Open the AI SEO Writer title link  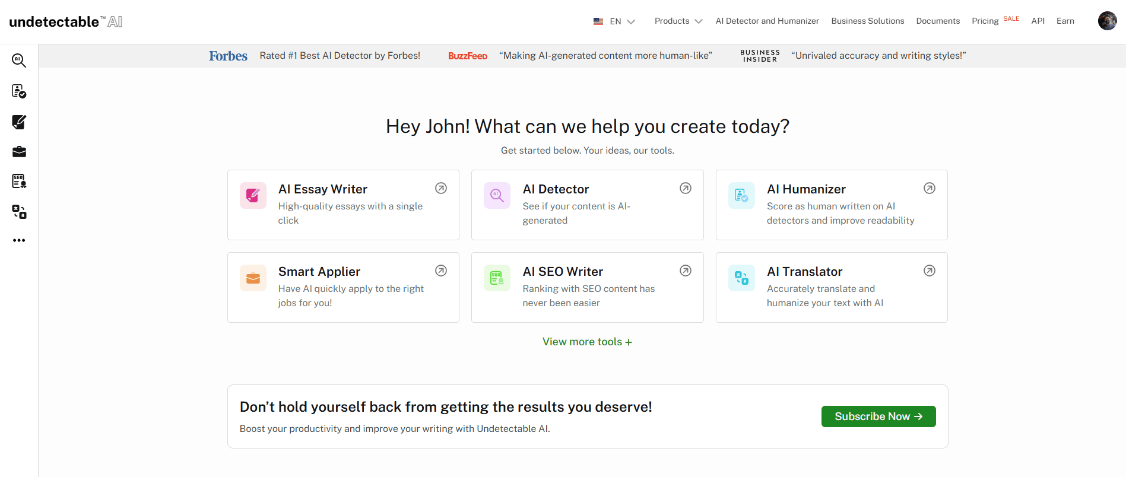563,272
